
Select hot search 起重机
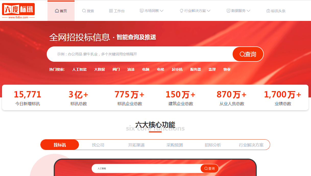(177, 69)
